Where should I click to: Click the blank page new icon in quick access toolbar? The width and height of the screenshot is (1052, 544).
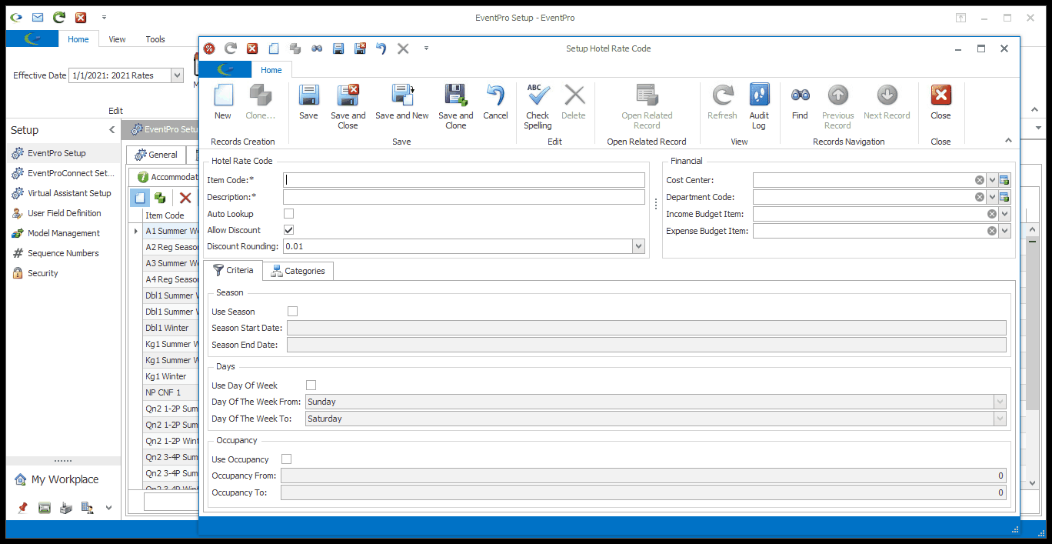(273, 48)
